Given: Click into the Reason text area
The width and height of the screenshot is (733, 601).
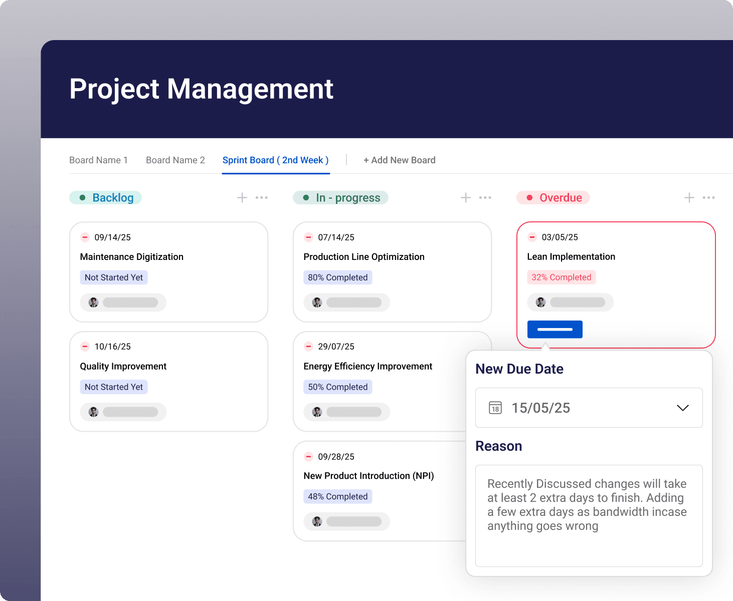Looking at the screenshot, I should [x=589, y=516].
